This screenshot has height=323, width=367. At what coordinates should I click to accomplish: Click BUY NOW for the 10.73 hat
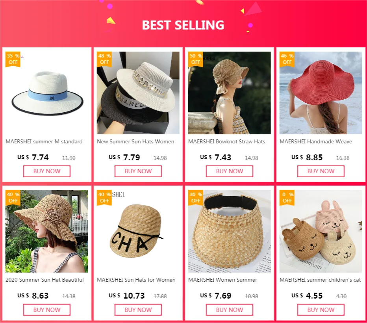138,310
